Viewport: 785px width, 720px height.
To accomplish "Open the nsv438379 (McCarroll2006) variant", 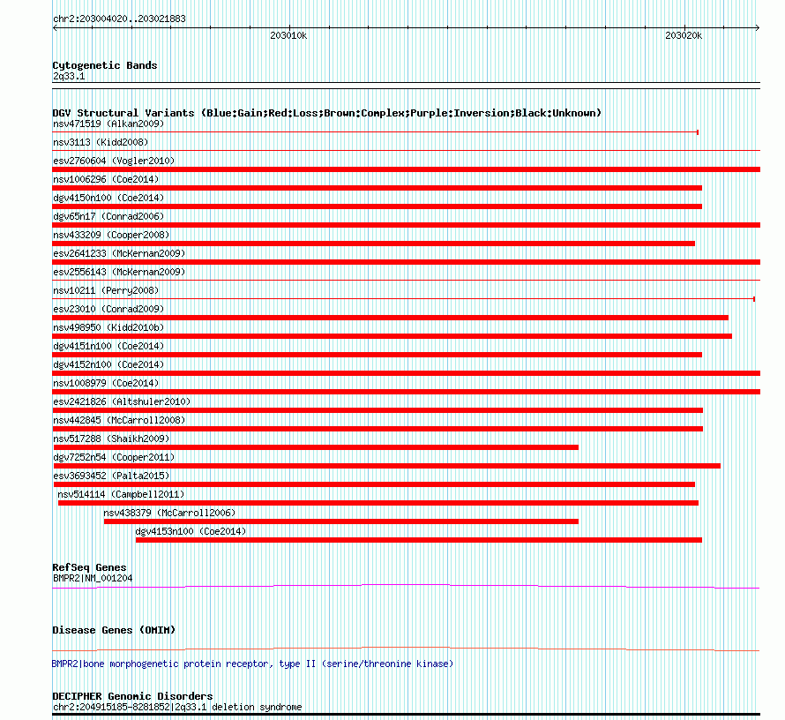I will [x=169, y=513].
